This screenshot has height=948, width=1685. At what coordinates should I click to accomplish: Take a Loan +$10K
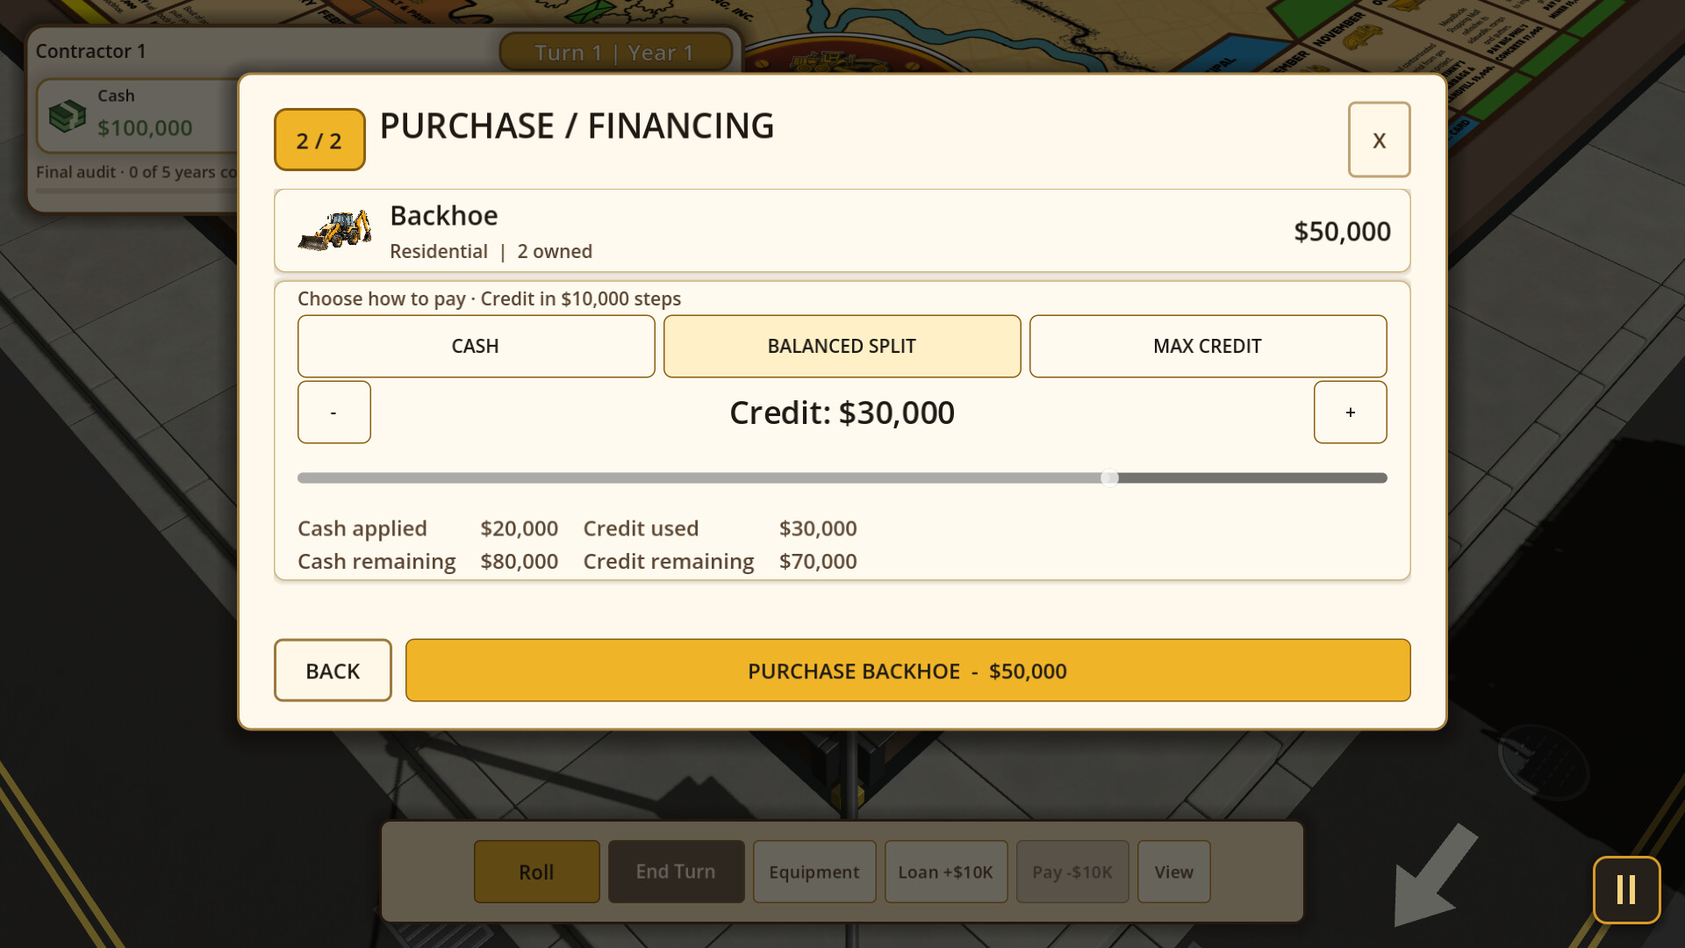[946, 872]
